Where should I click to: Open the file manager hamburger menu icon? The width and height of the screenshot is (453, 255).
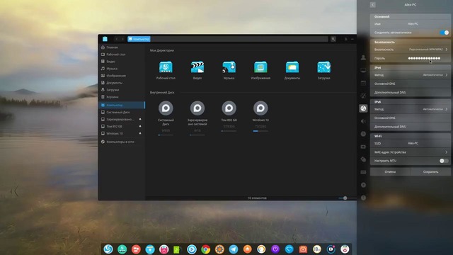point(346,39)
